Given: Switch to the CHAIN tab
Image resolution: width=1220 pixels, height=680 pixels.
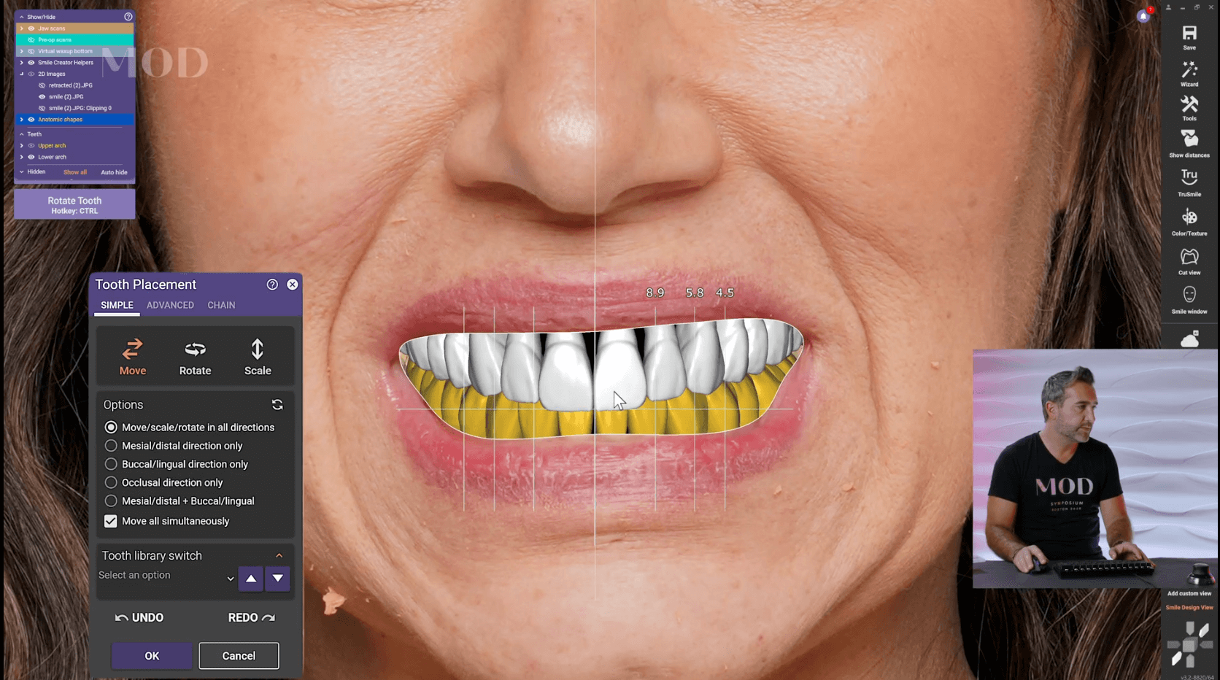Looking at the screenshot, I should (x=221, y=306).
